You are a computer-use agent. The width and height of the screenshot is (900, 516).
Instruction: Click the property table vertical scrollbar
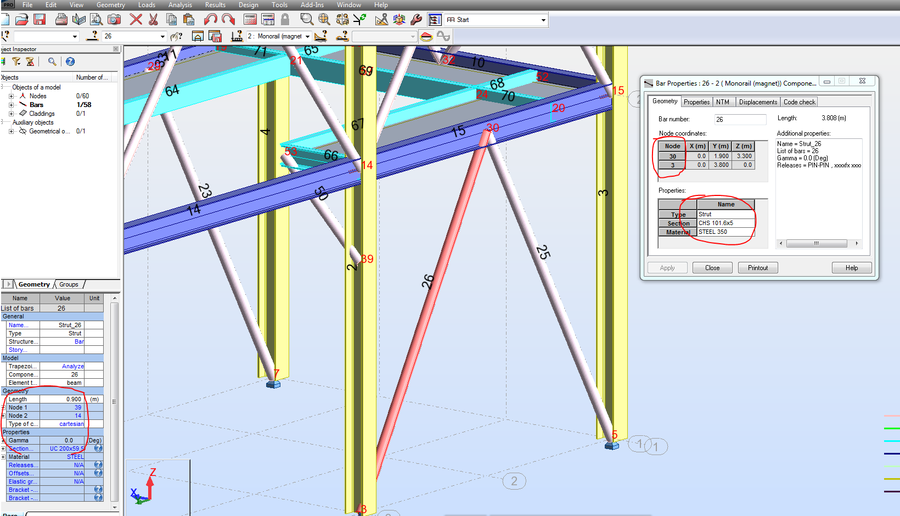coord(114,401)
